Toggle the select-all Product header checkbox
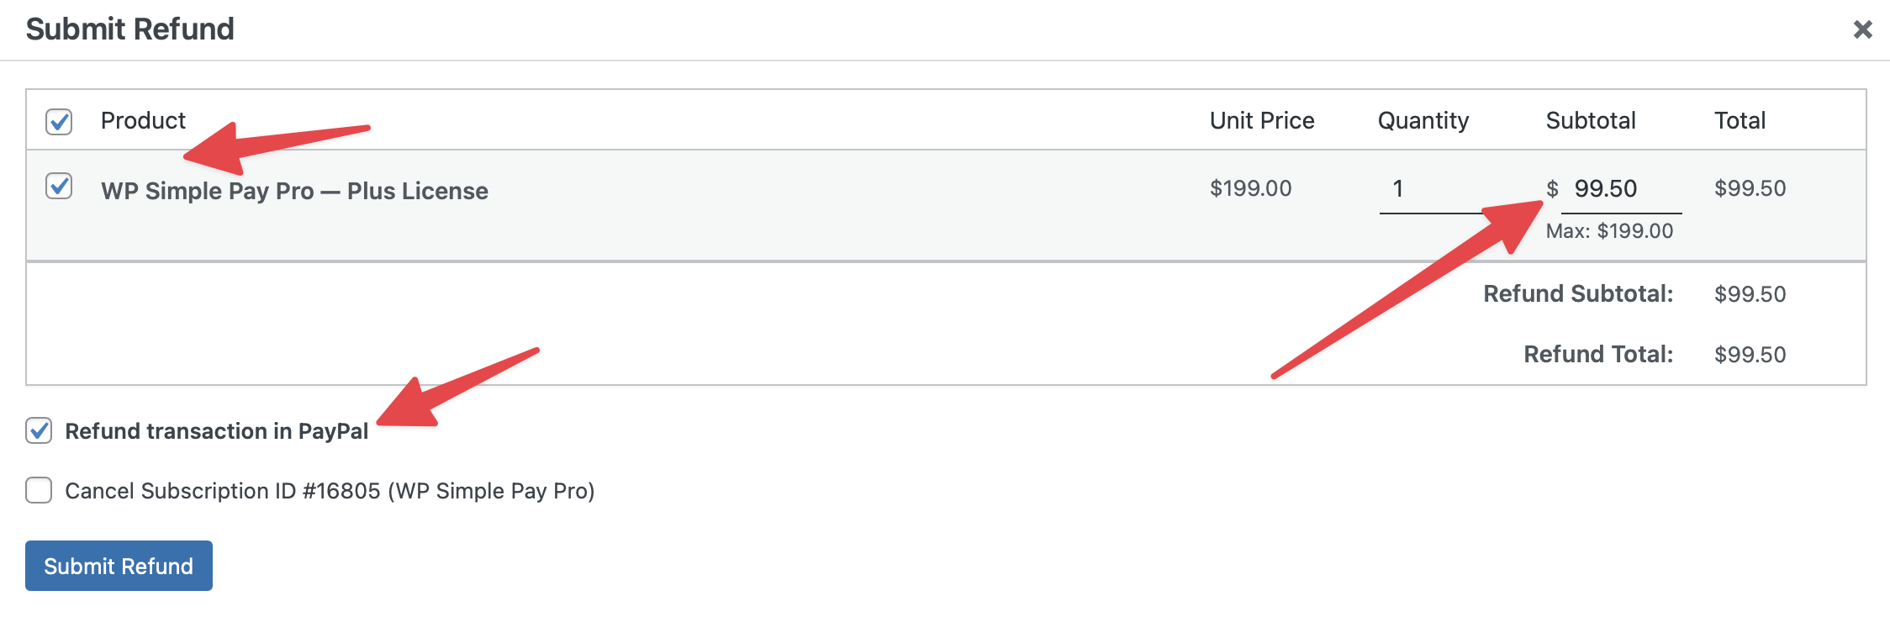 tap(59, 121)
